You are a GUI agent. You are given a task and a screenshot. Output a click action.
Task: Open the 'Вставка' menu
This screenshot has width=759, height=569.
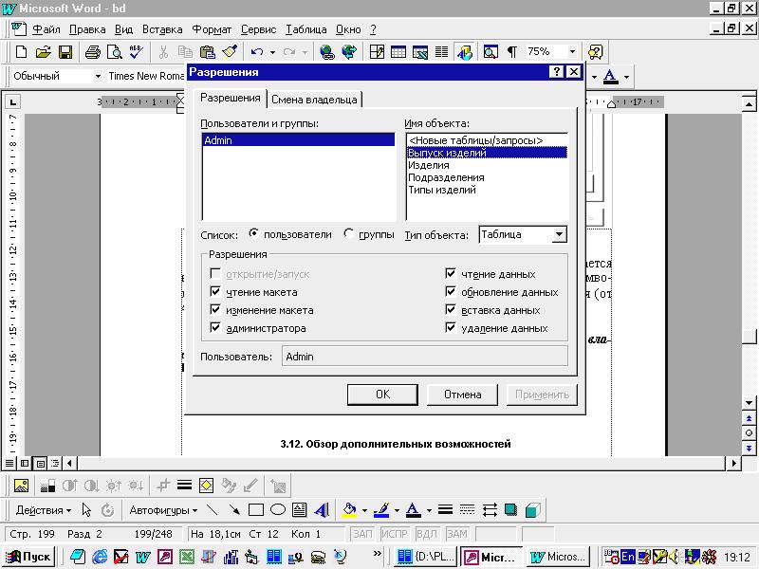pos(162,29)
